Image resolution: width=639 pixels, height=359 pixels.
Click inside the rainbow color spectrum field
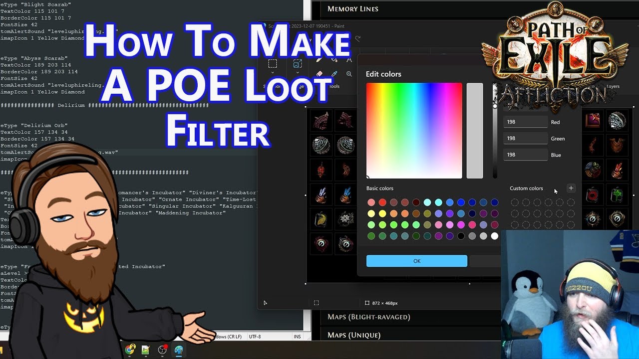414,131
